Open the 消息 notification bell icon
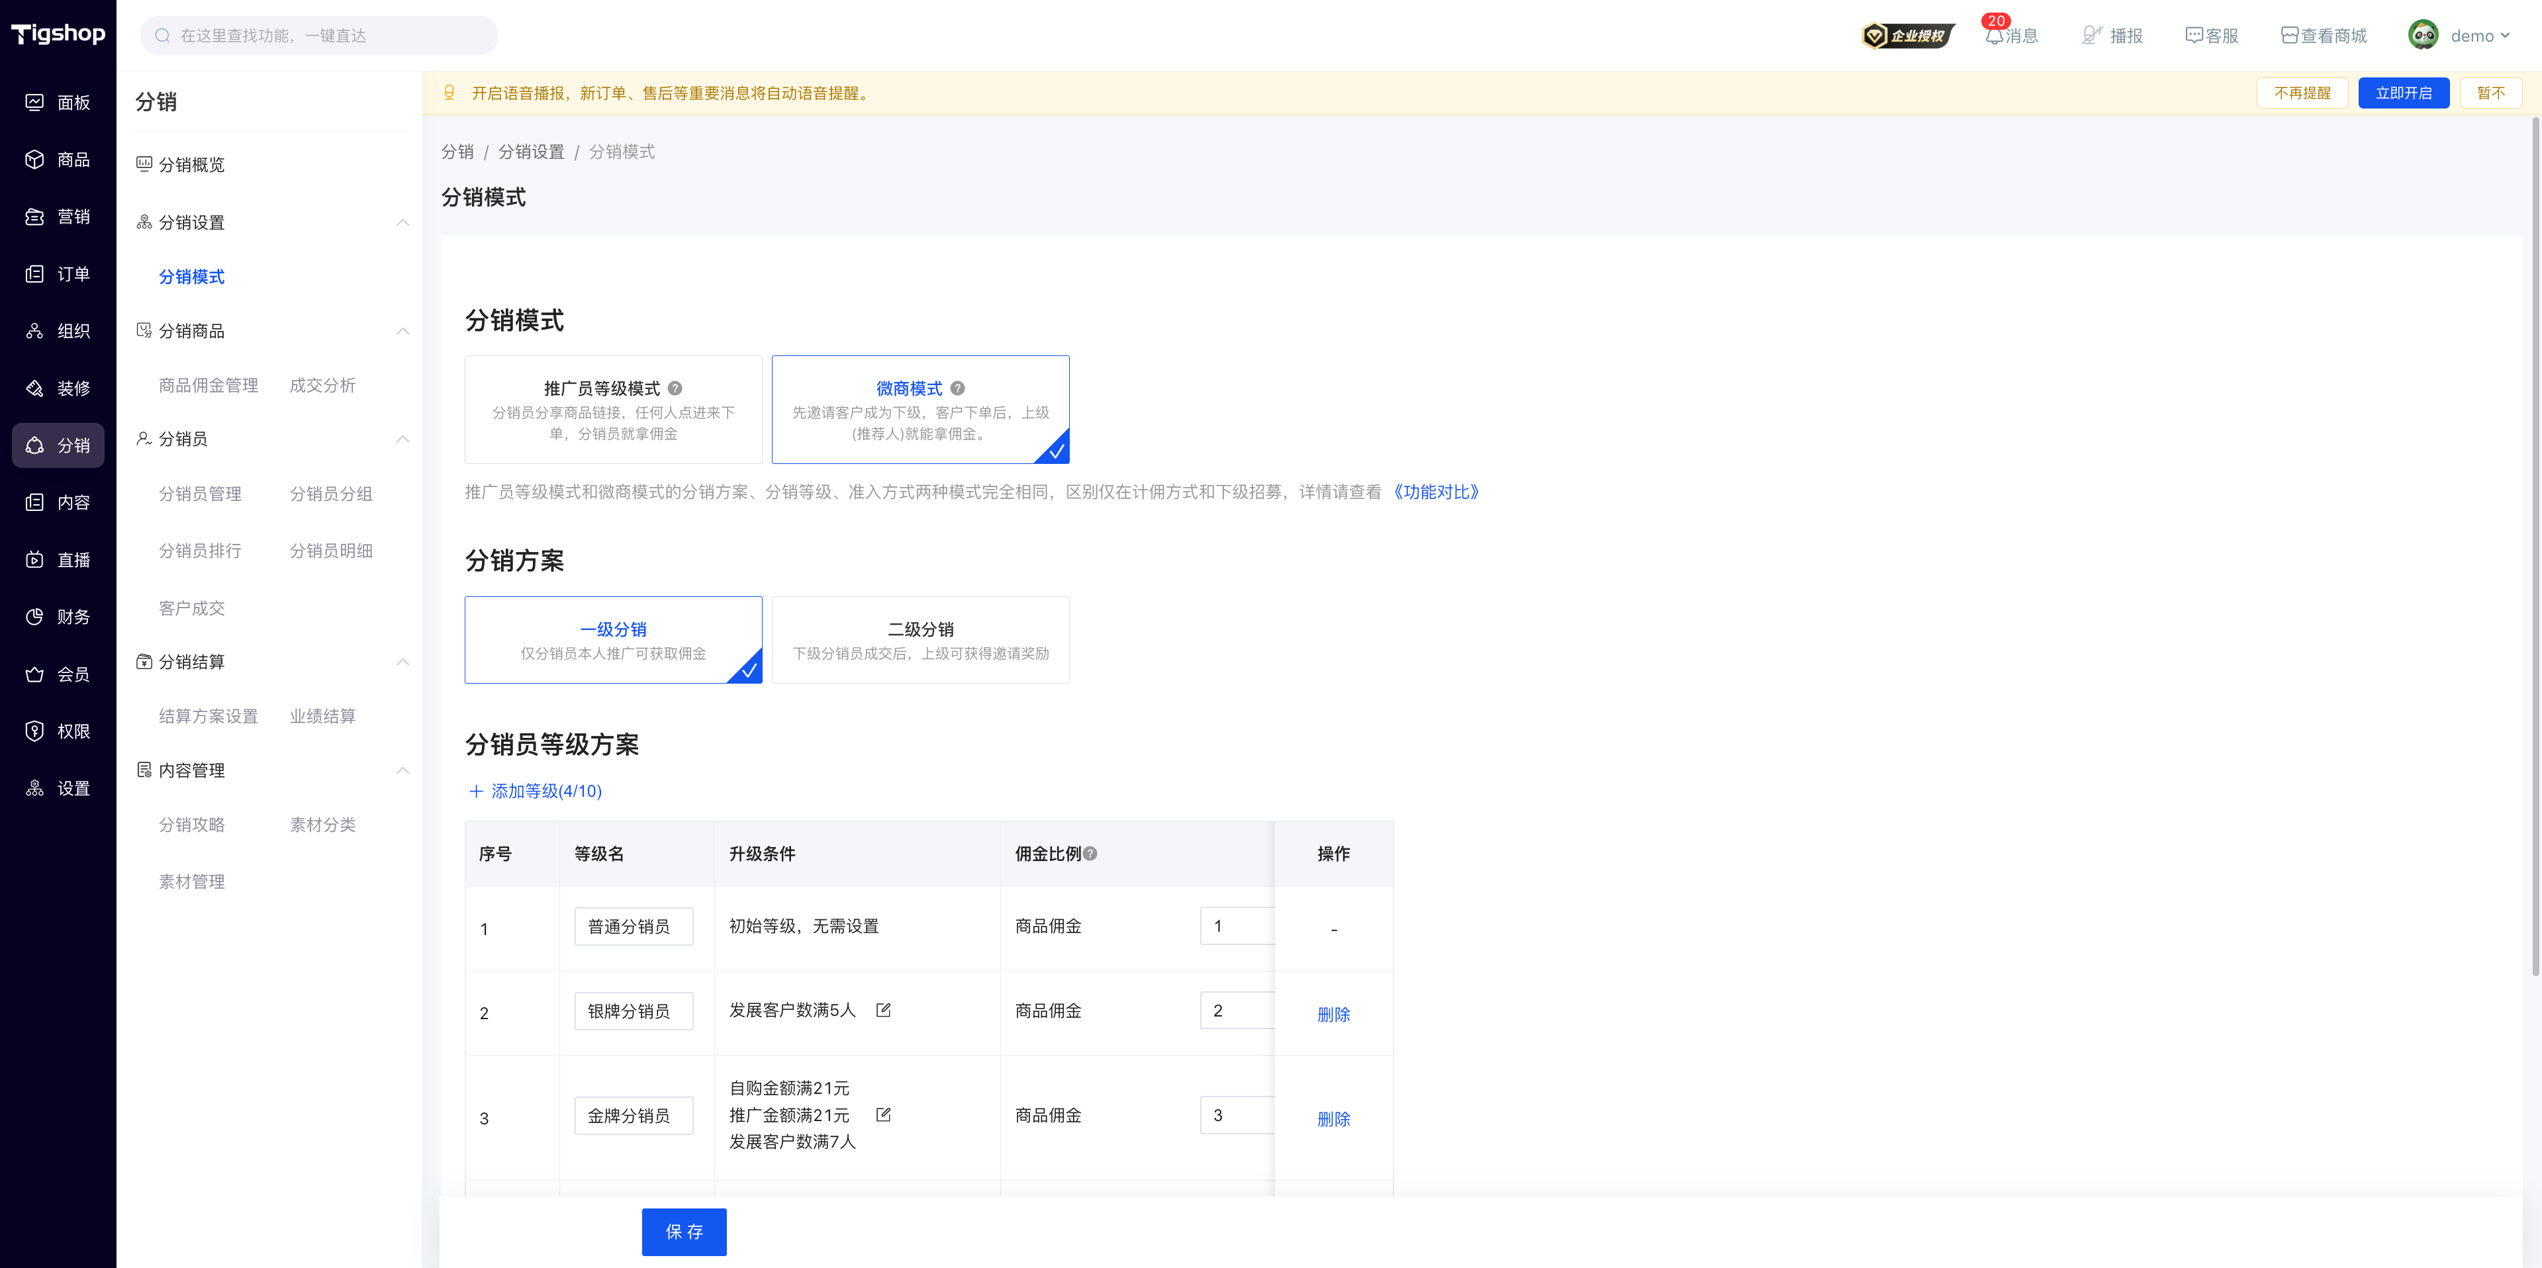Viewport: 2542px width, 1268px height. (x=1995, y=36)
